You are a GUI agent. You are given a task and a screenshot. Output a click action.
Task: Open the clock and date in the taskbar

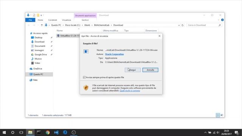(x=226, y=133)
